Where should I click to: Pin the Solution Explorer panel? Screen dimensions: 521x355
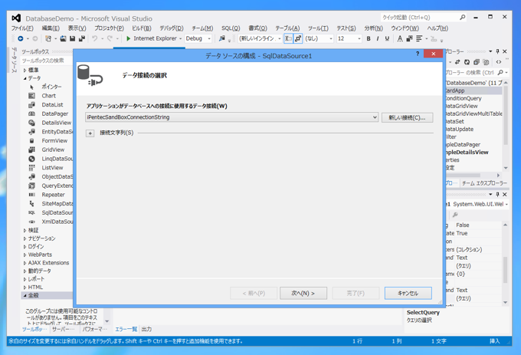click(x=497, y=51)
